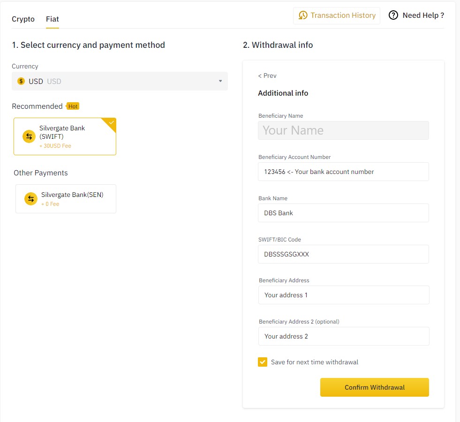Image resolution: width=460 pixels, height=422 pixels.
Task: Uncheck Save for next time withdrawal
Action: [x=263, y=362]
